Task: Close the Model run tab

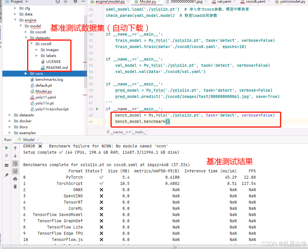Action: point(38,139)
